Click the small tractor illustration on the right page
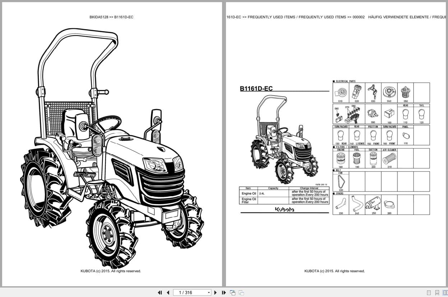448x297 pixels. (x=285, y=140)
